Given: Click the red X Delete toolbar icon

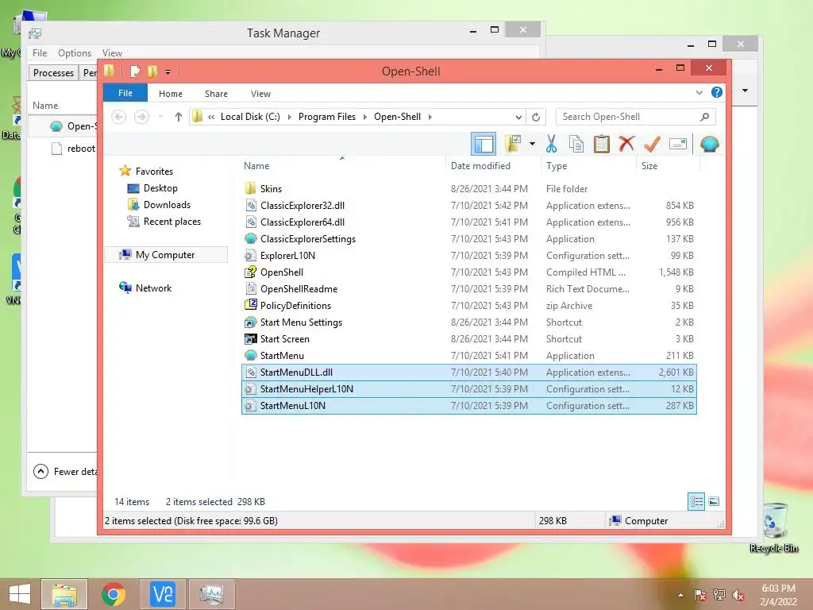Looking at the screenshot, I should pos(626,144).
